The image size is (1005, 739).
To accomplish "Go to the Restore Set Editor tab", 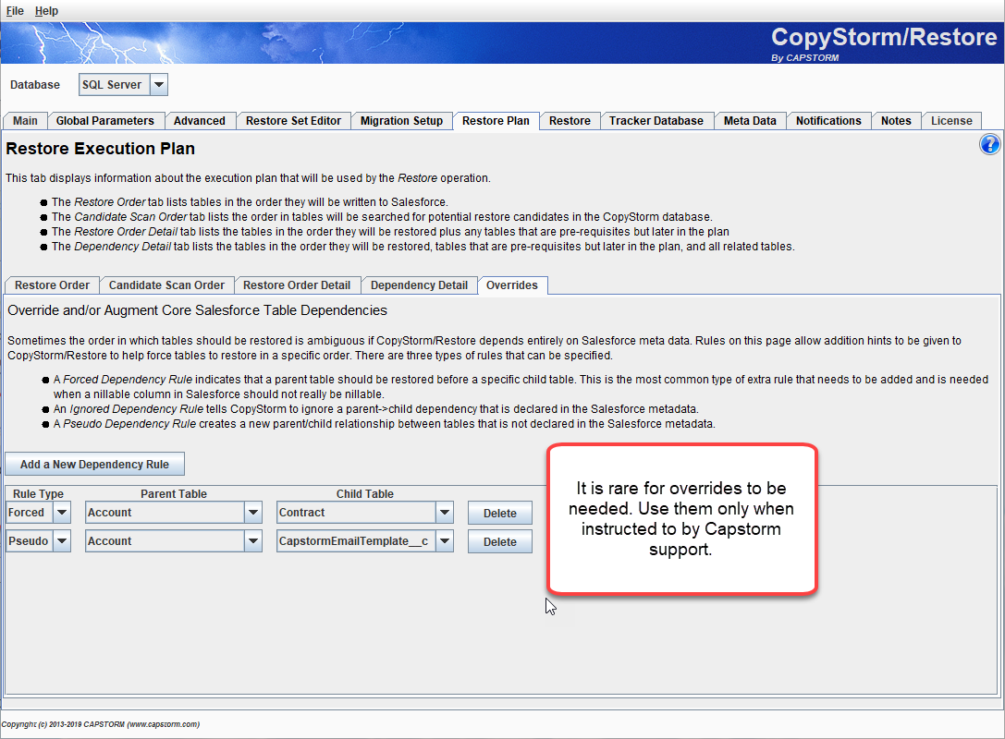I will (x=294, y=121).
